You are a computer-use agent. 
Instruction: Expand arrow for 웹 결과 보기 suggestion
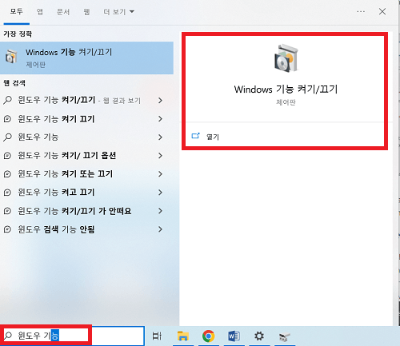click(160, 101)
